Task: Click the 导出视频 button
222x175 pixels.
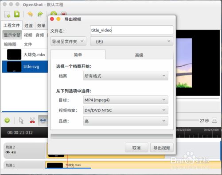Action: (162, 148)
